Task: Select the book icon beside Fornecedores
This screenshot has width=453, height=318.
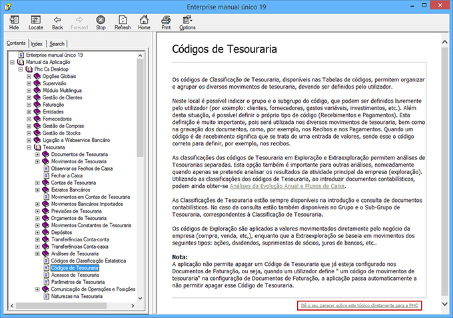Action: (x=37, y=119)
